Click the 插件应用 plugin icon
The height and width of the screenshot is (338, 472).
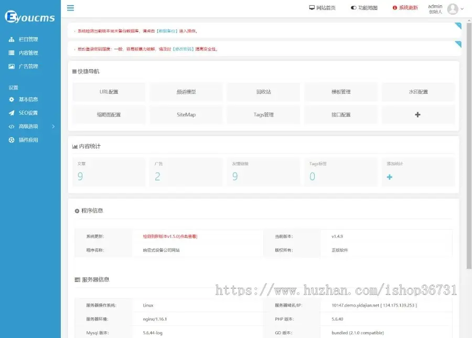point(12,140)
